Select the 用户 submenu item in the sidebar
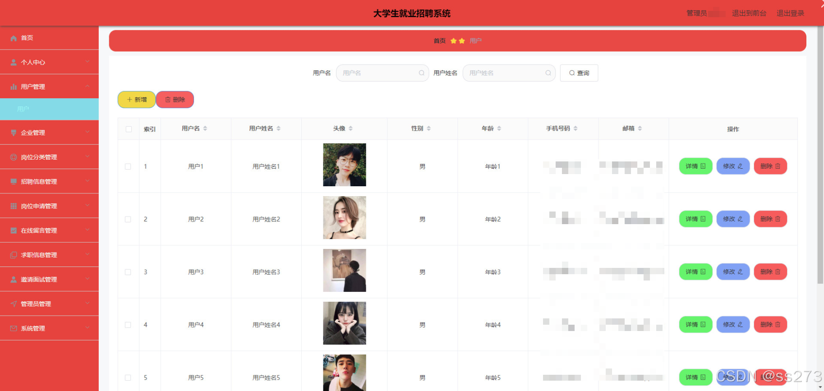The width and height of the screenshot is (824, 391). 49,109
